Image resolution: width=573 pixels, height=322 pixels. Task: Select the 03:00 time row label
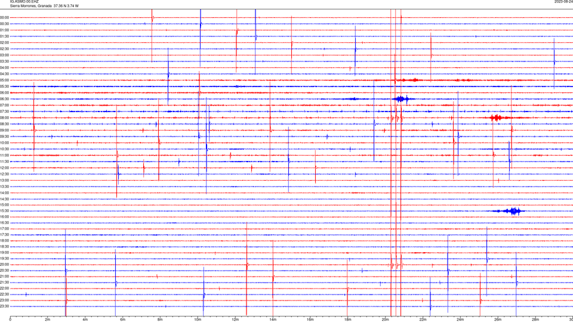tap(5, 55)
